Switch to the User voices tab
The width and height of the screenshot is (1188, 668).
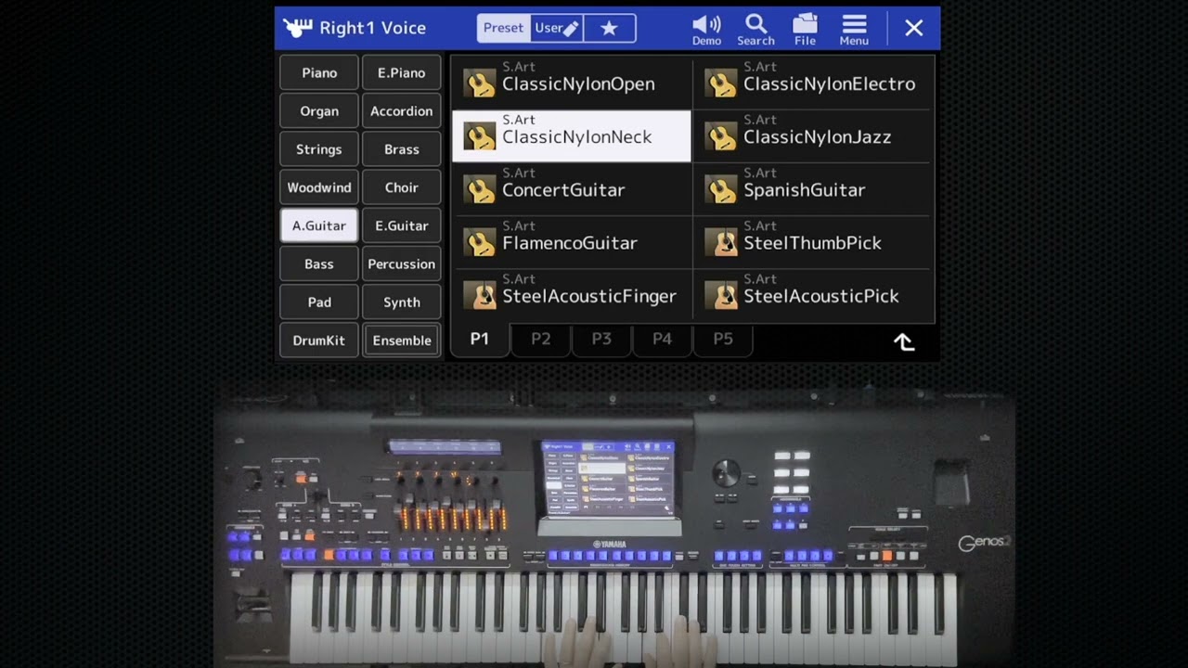coord(557,28)
